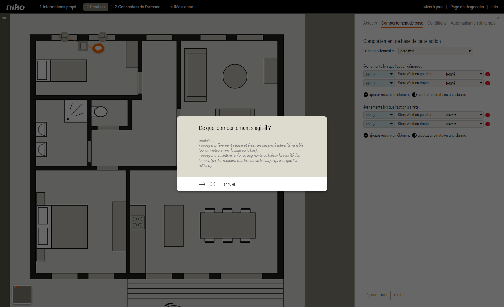
Task: Click the up arrow at panel top right
Action: (x=499, y=19)
